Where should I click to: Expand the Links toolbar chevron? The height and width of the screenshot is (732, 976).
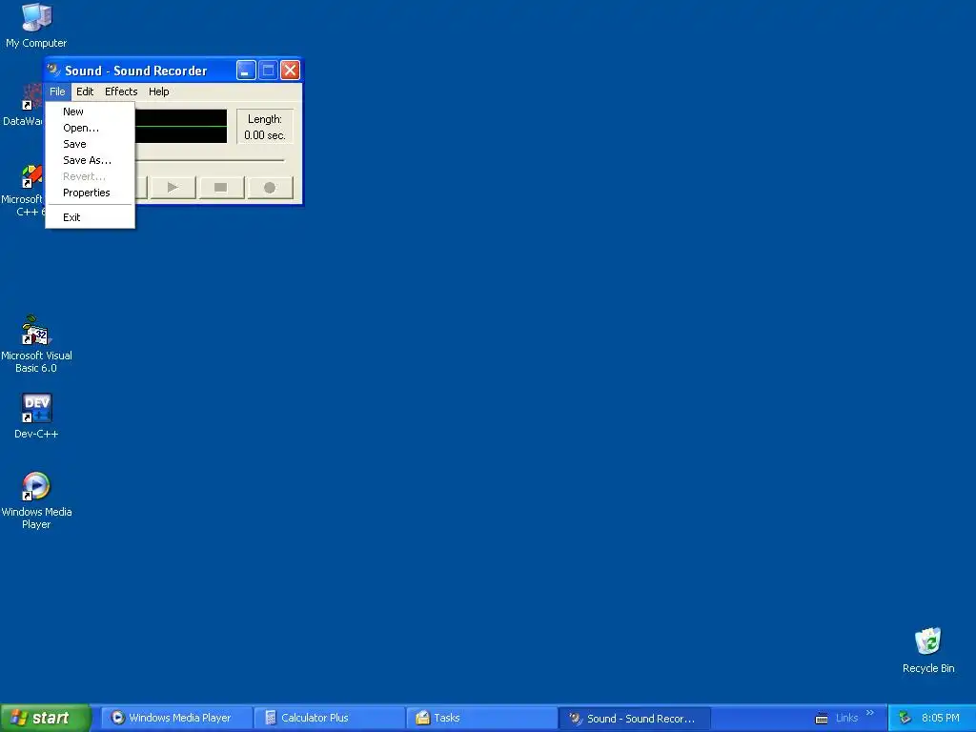click(870, 713)
